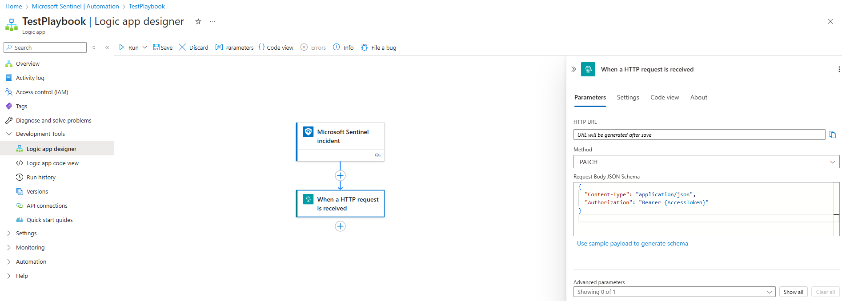Switch to the Settings tab
The height and width of the screenshot is (301, 842).
pos(628,98)
